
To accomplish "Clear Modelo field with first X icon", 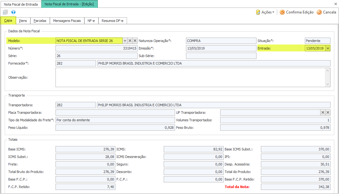I will [130, 41].
